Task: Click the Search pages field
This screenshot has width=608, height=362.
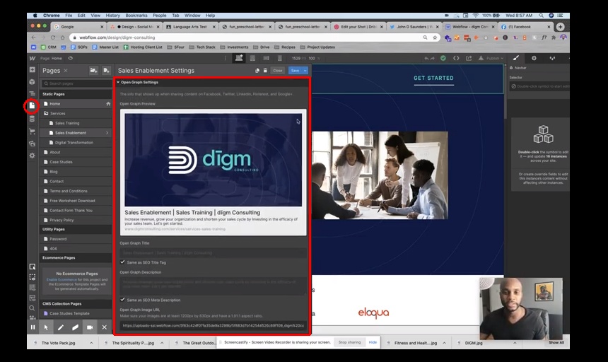Action: tap(77, 83)
